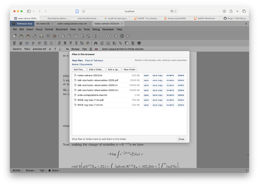
Task: Click the Find in document icon
Action: coord(82,36)
